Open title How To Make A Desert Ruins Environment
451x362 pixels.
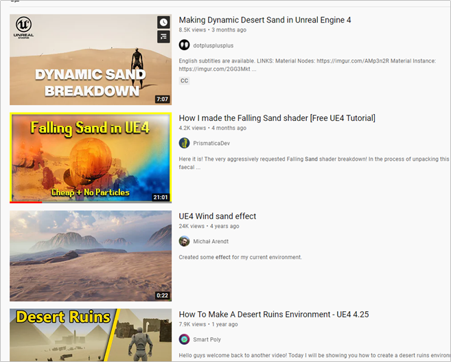coord(273,314)
